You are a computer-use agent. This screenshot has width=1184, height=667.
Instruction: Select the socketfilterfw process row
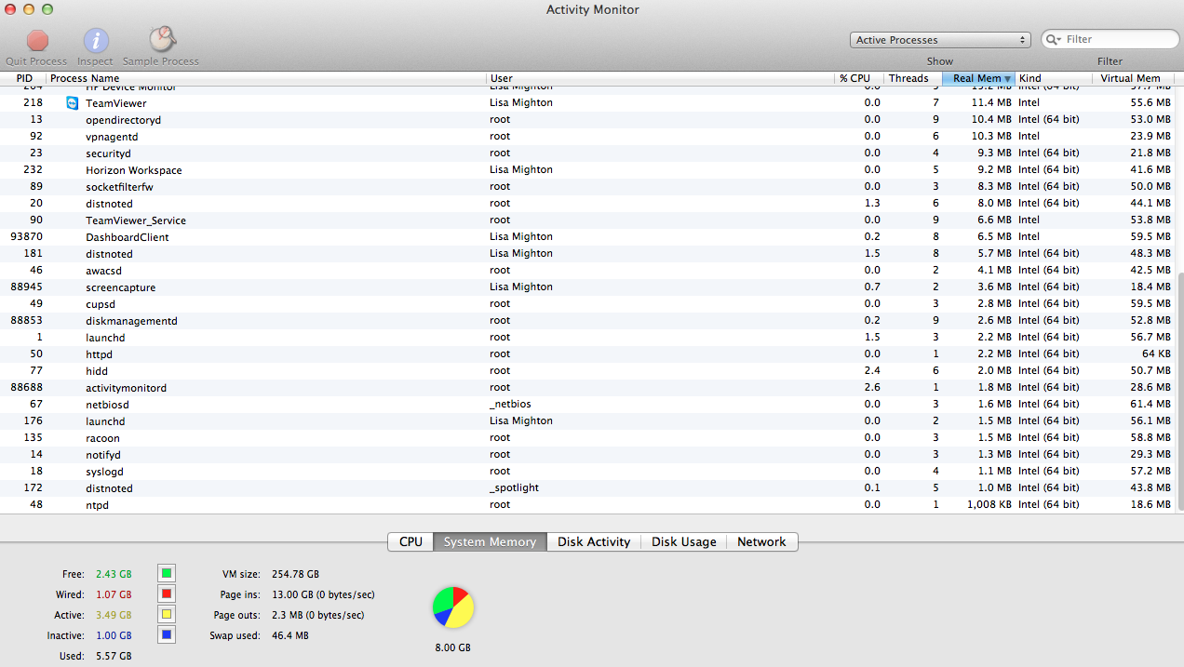click(587, 187)
